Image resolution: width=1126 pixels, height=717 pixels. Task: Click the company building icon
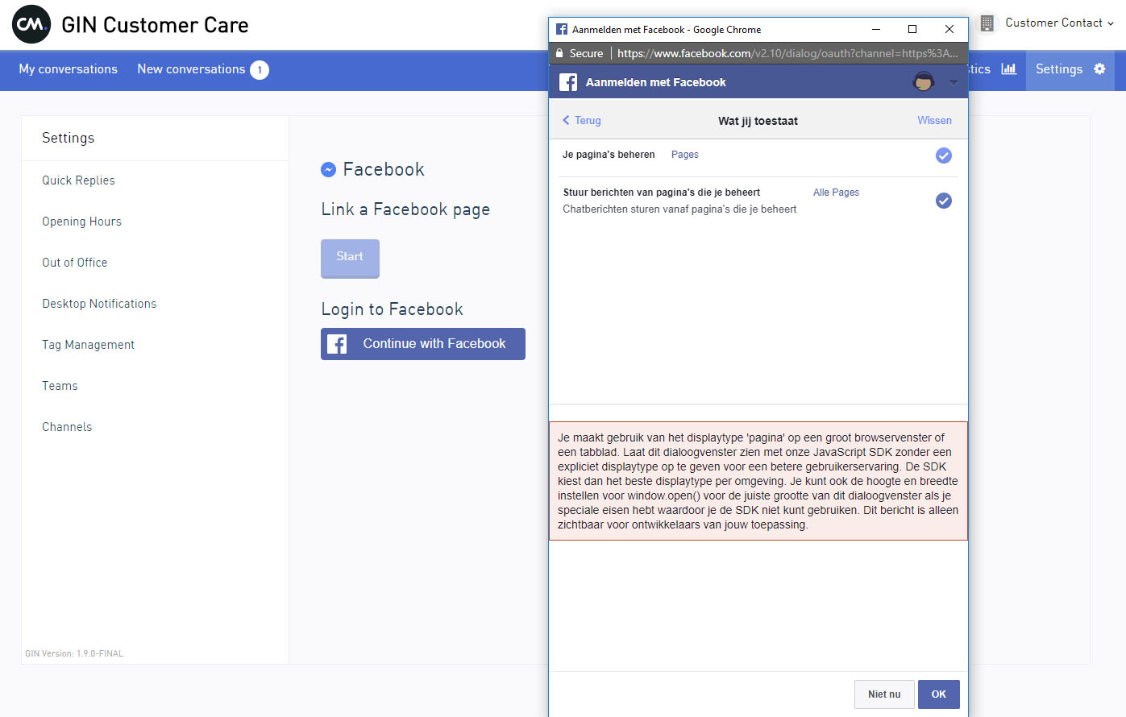tap(987, 23)
